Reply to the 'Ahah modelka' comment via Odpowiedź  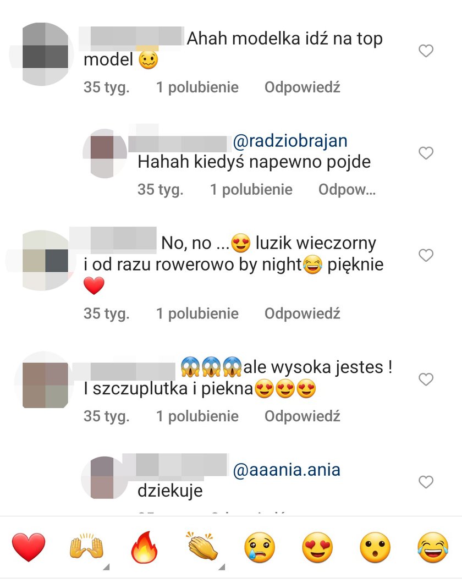click(x=302, y=87)
